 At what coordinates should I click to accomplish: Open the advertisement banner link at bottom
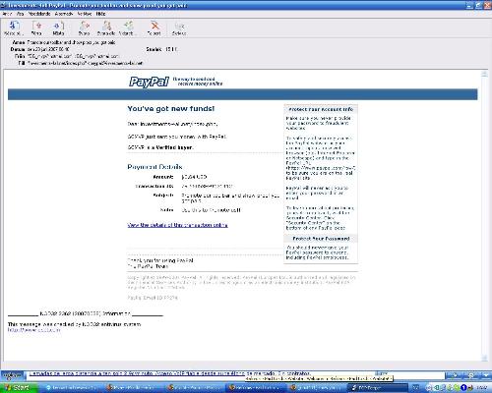[x=169, y=373]
